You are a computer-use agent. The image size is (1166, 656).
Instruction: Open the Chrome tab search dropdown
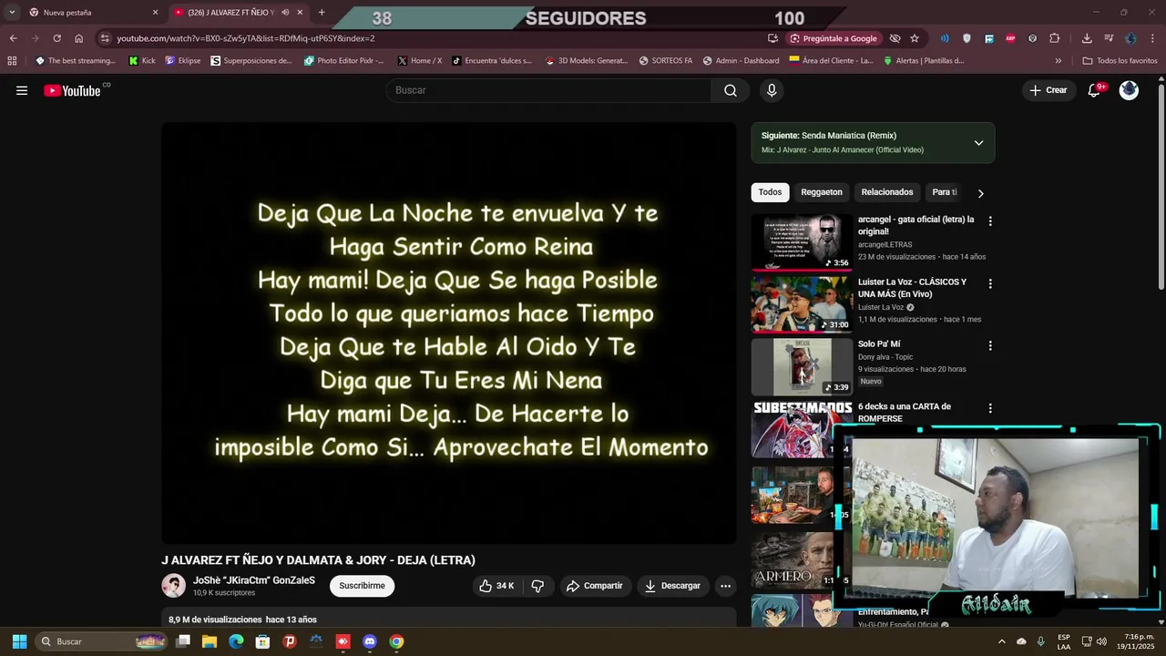point(12,13)
